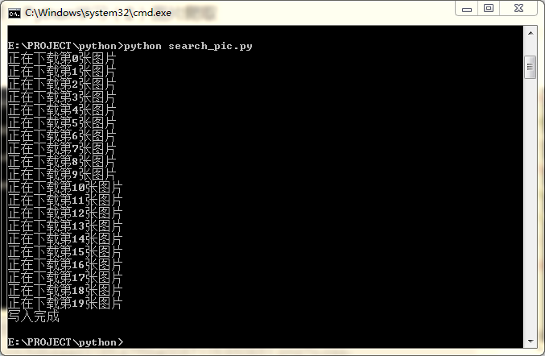
Task: Click the vertical scrollbar thumb
Action: 530,67
